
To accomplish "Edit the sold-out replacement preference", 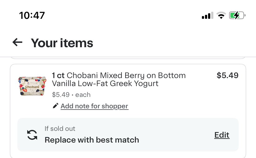I will (x=222, y=135).
